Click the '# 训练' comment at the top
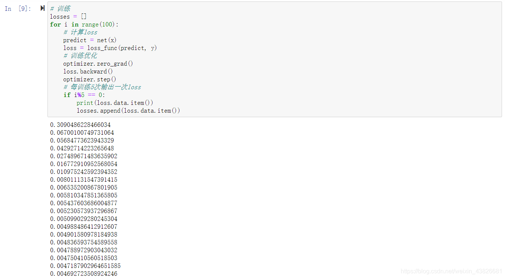The width and height of the screenshot is (505, 278). click(x=60, y=9)
